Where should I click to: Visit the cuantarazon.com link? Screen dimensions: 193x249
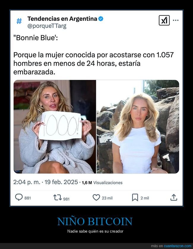[x=178, y=246]
